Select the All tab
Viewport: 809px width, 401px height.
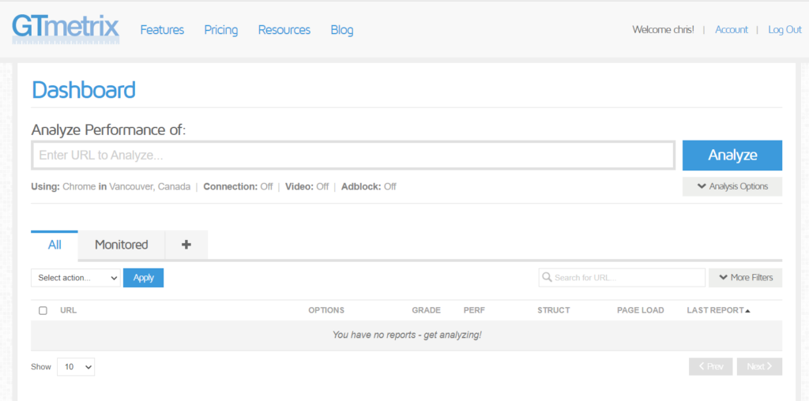[55, 245]
